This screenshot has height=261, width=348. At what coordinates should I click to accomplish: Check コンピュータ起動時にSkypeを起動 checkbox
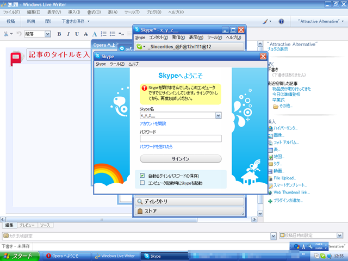tap(142, 183)
